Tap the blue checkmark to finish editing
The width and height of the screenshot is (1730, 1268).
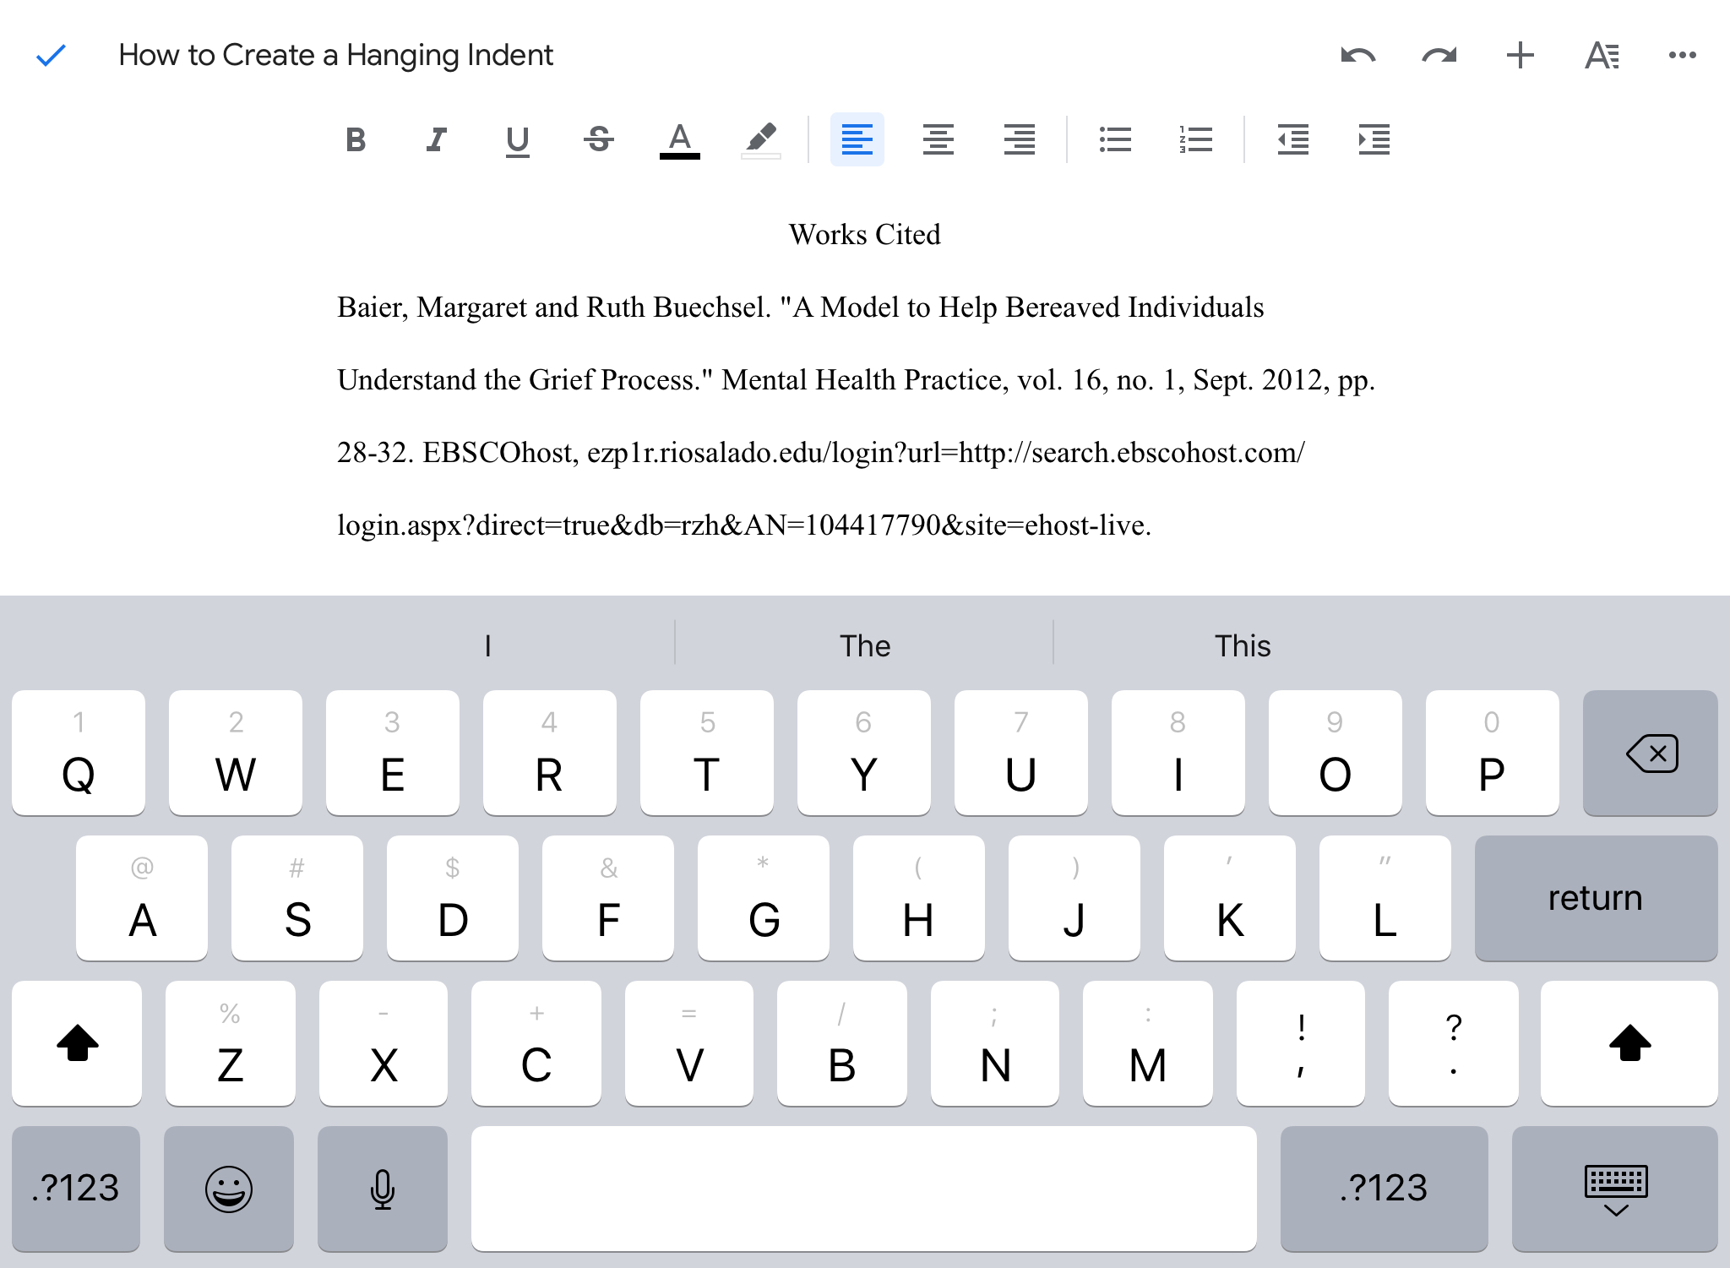51,56
